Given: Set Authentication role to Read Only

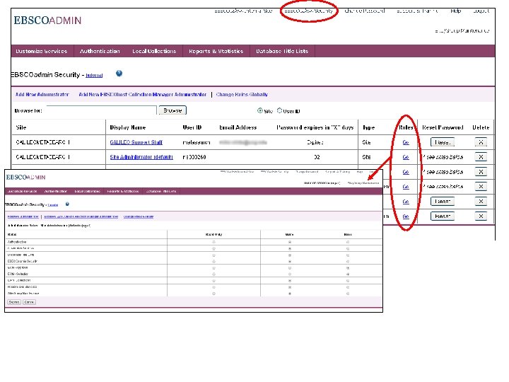Looking at the screenshot, I should (x=213, y=242).
